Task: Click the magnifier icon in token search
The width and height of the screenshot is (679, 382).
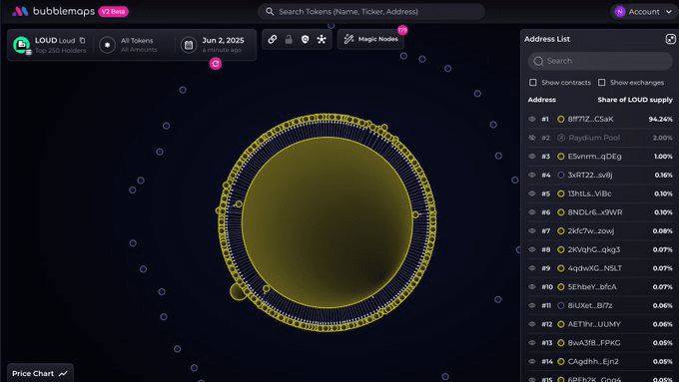Action: click(x=270, y=12)
